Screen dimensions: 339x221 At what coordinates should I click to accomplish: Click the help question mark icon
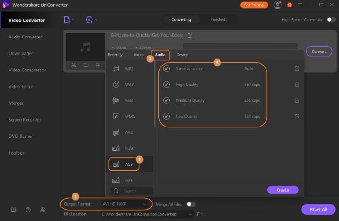pos(28,210)
